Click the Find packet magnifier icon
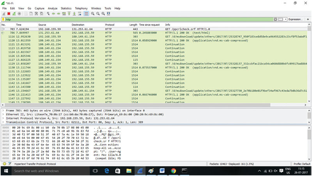 [x=48, y=13]
